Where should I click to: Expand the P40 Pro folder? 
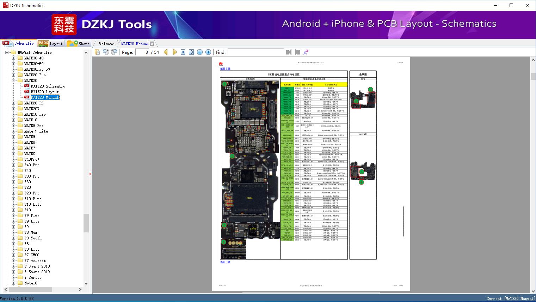13,165
